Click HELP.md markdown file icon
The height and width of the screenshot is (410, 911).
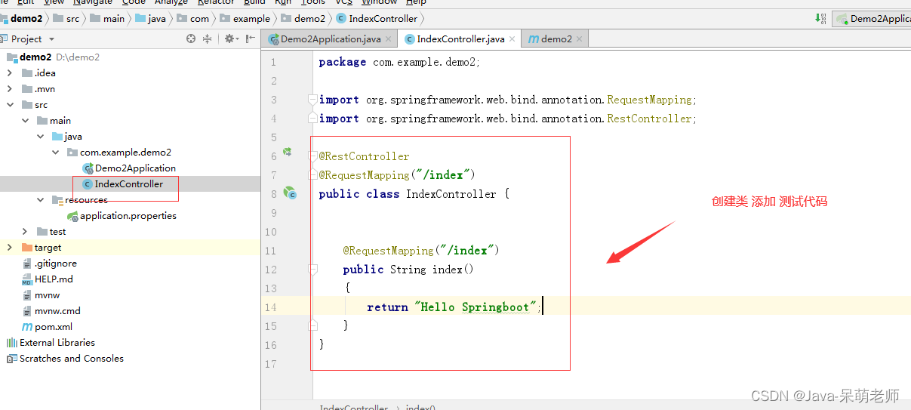(x=28, y=279)
